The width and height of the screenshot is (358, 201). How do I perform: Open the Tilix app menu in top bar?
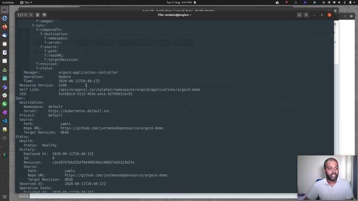point(26,2)
